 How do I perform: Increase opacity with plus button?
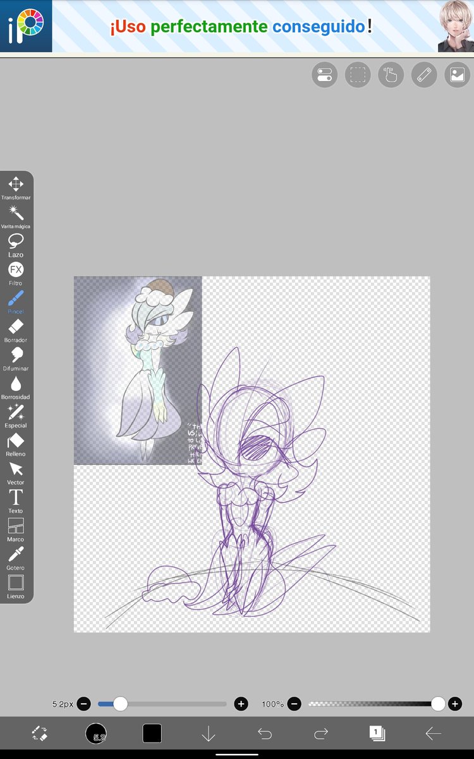click(x=454, y=703)
